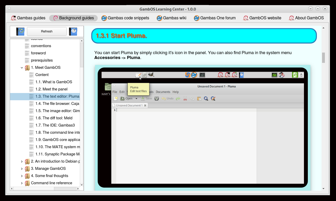Image resolution: width=336 pixels, height=201 pixels.
Task: Expand the 4. Some final thoughts node
Action: pos(22,176)
